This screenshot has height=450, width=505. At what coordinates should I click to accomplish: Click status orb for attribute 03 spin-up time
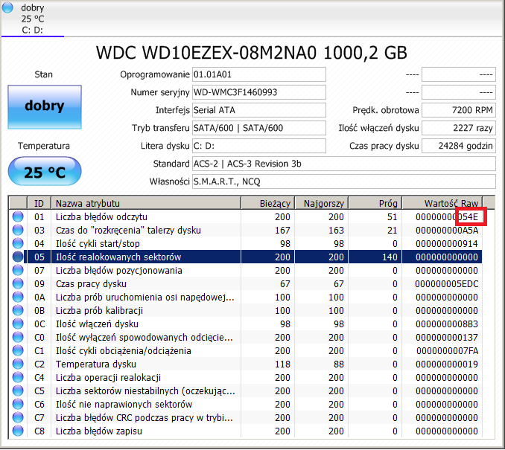18,230
